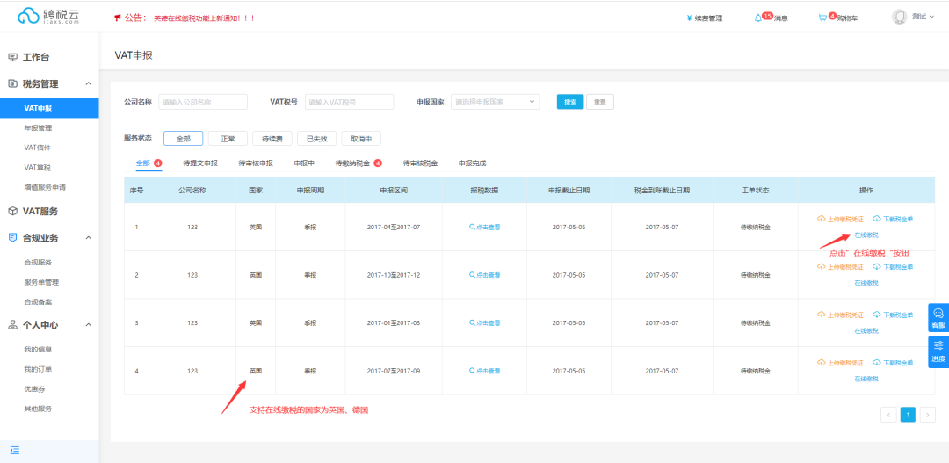Click 在线缴税 link in 2017-04至2017-07 row

click(866, 235)
